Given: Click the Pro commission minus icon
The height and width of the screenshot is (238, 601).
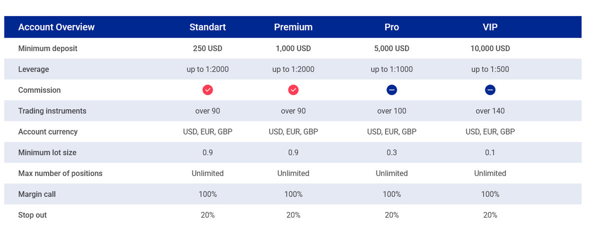Looking at the screenshot, I should click(x=392, y=90).
